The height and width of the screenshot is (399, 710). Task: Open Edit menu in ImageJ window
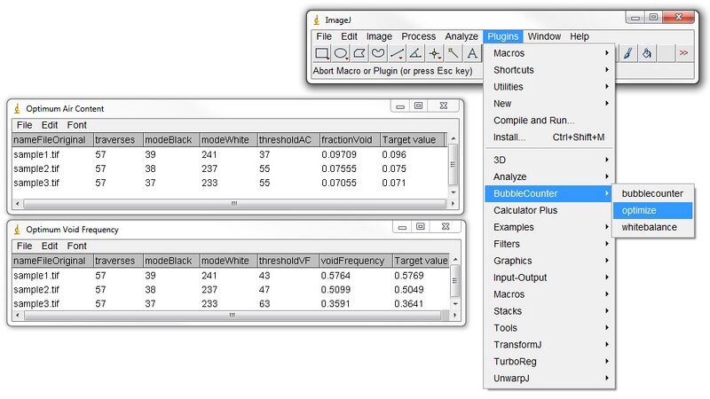point(349,36)
